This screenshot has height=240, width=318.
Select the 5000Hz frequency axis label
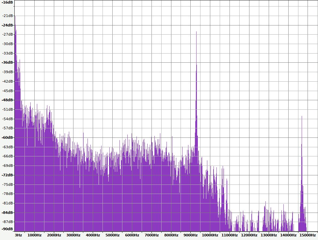coord(113,235)
